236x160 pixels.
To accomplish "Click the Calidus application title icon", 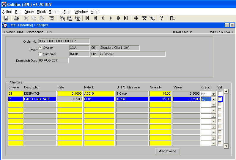I will point(4,4).
